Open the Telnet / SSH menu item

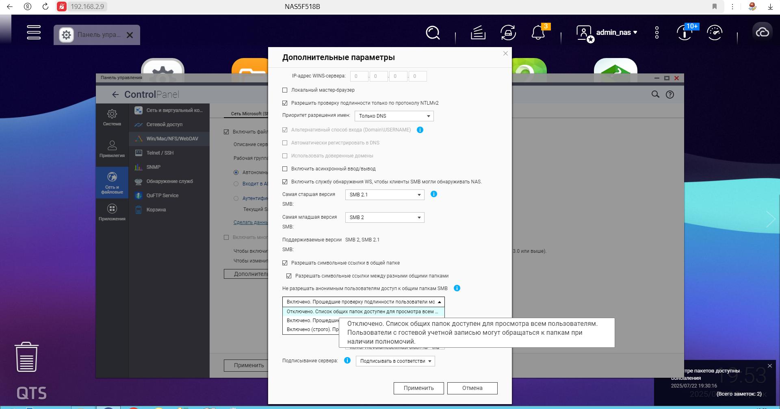click(169, 153)
